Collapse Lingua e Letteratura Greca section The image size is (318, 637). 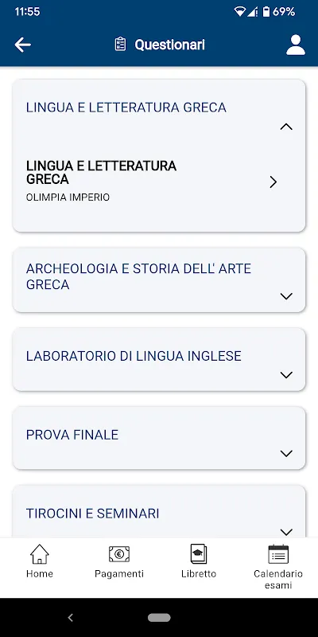286,127
